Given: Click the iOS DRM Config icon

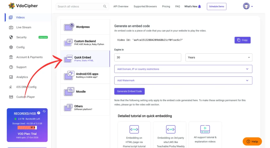Looking at the screenshot, I should coord(11,87).
